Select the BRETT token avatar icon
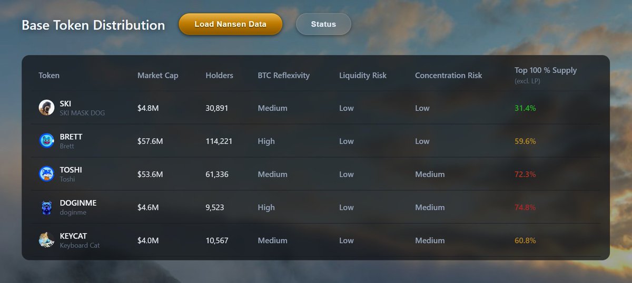The image size is (632, 283). point(47,141)
